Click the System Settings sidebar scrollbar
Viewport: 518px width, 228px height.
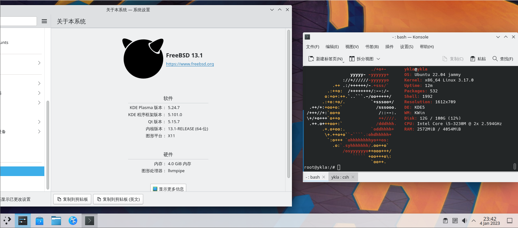pyautogui.click(x=48, y=144)
